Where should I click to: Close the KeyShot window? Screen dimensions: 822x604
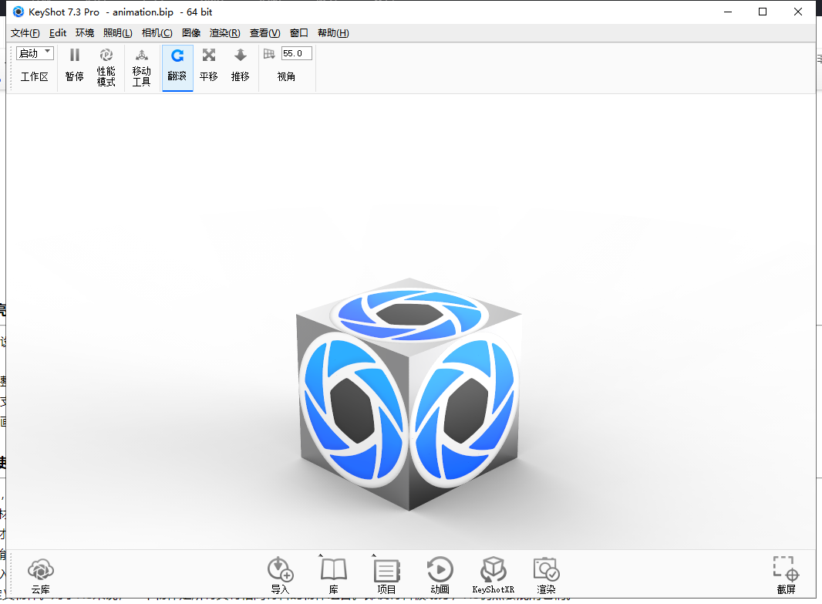point(798,12)
